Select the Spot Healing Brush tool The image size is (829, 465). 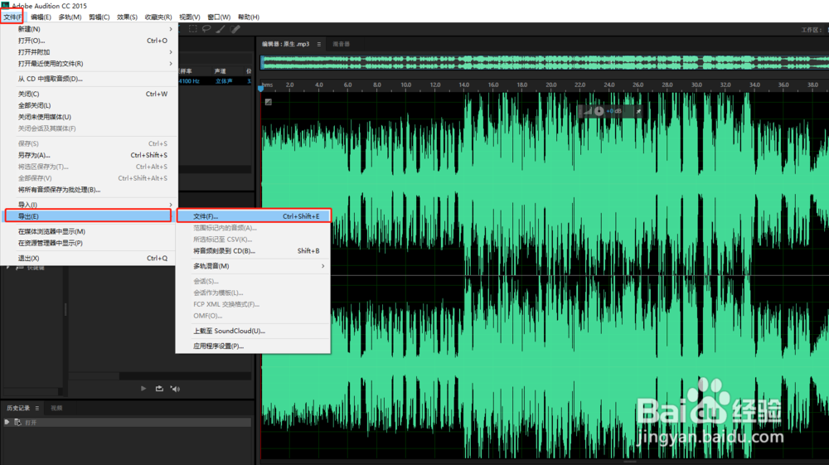pyautogui.click(x=235, y=29)
